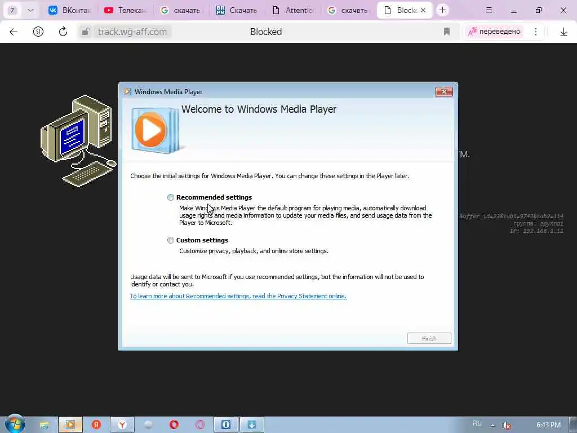Open the browser main menu

(489, 10)
